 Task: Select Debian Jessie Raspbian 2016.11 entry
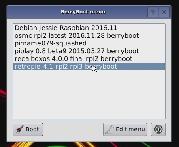[89, 28]
